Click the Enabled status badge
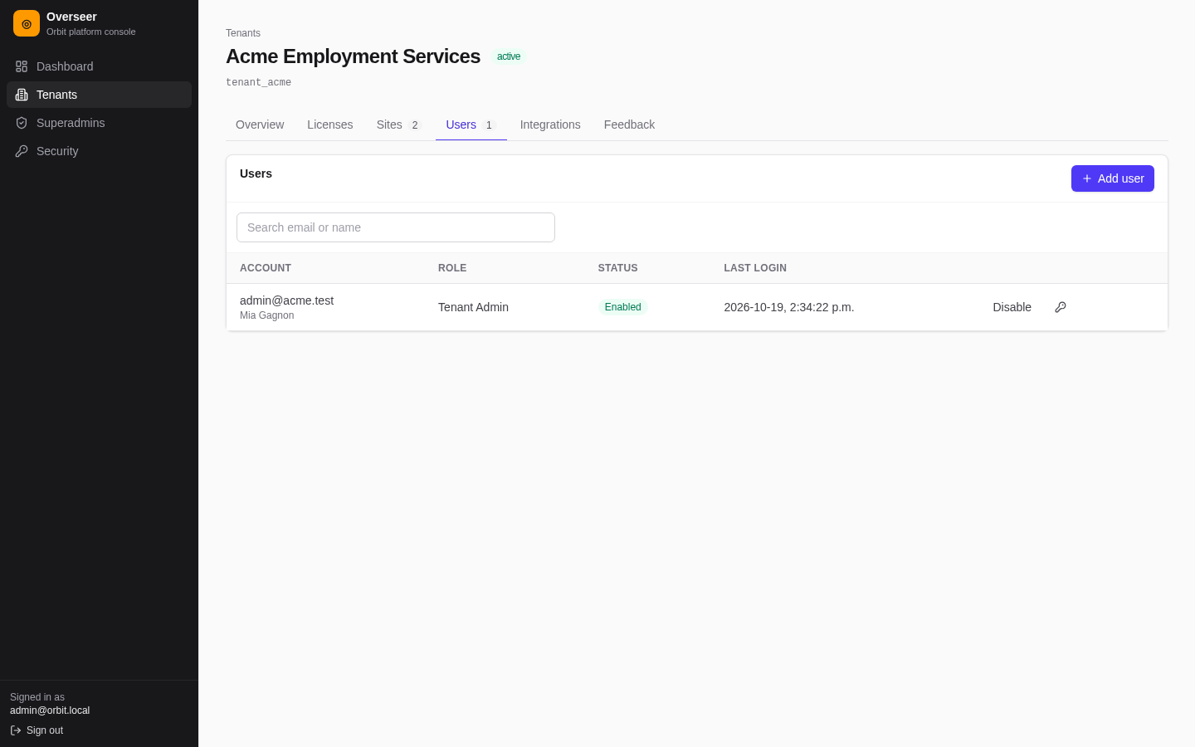Screen dimensions: 1195x747 622,307
